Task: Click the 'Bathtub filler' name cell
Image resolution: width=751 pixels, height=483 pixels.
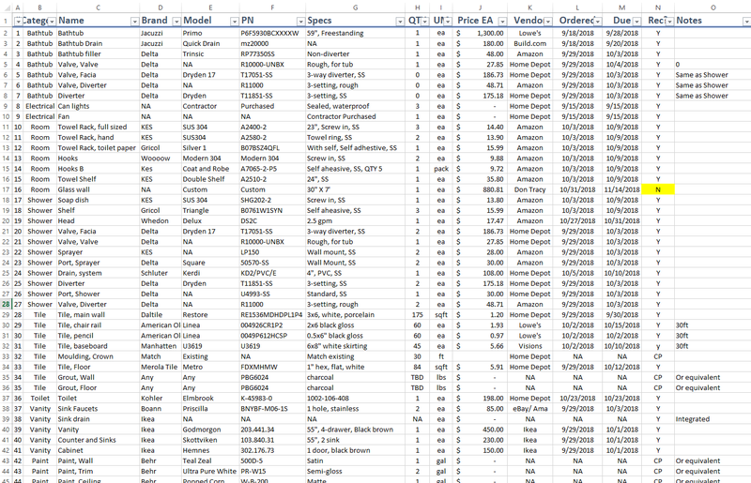Action: 99,54
